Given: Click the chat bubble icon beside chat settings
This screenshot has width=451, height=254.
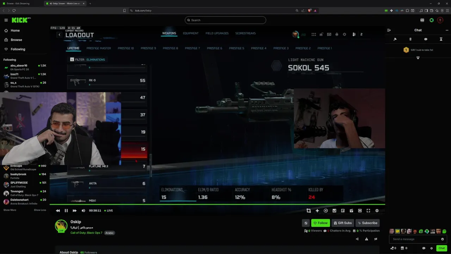Looking at the screenshot, I should point(424,248).
